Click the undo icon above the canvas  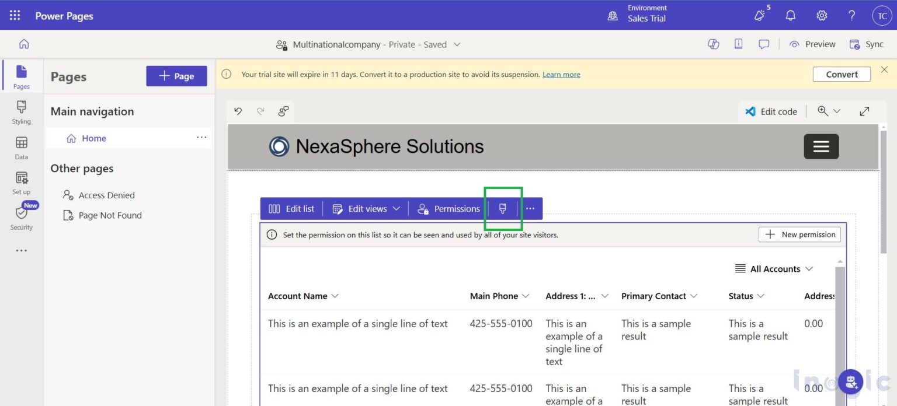pyautogui.click(x=238, y=111)
